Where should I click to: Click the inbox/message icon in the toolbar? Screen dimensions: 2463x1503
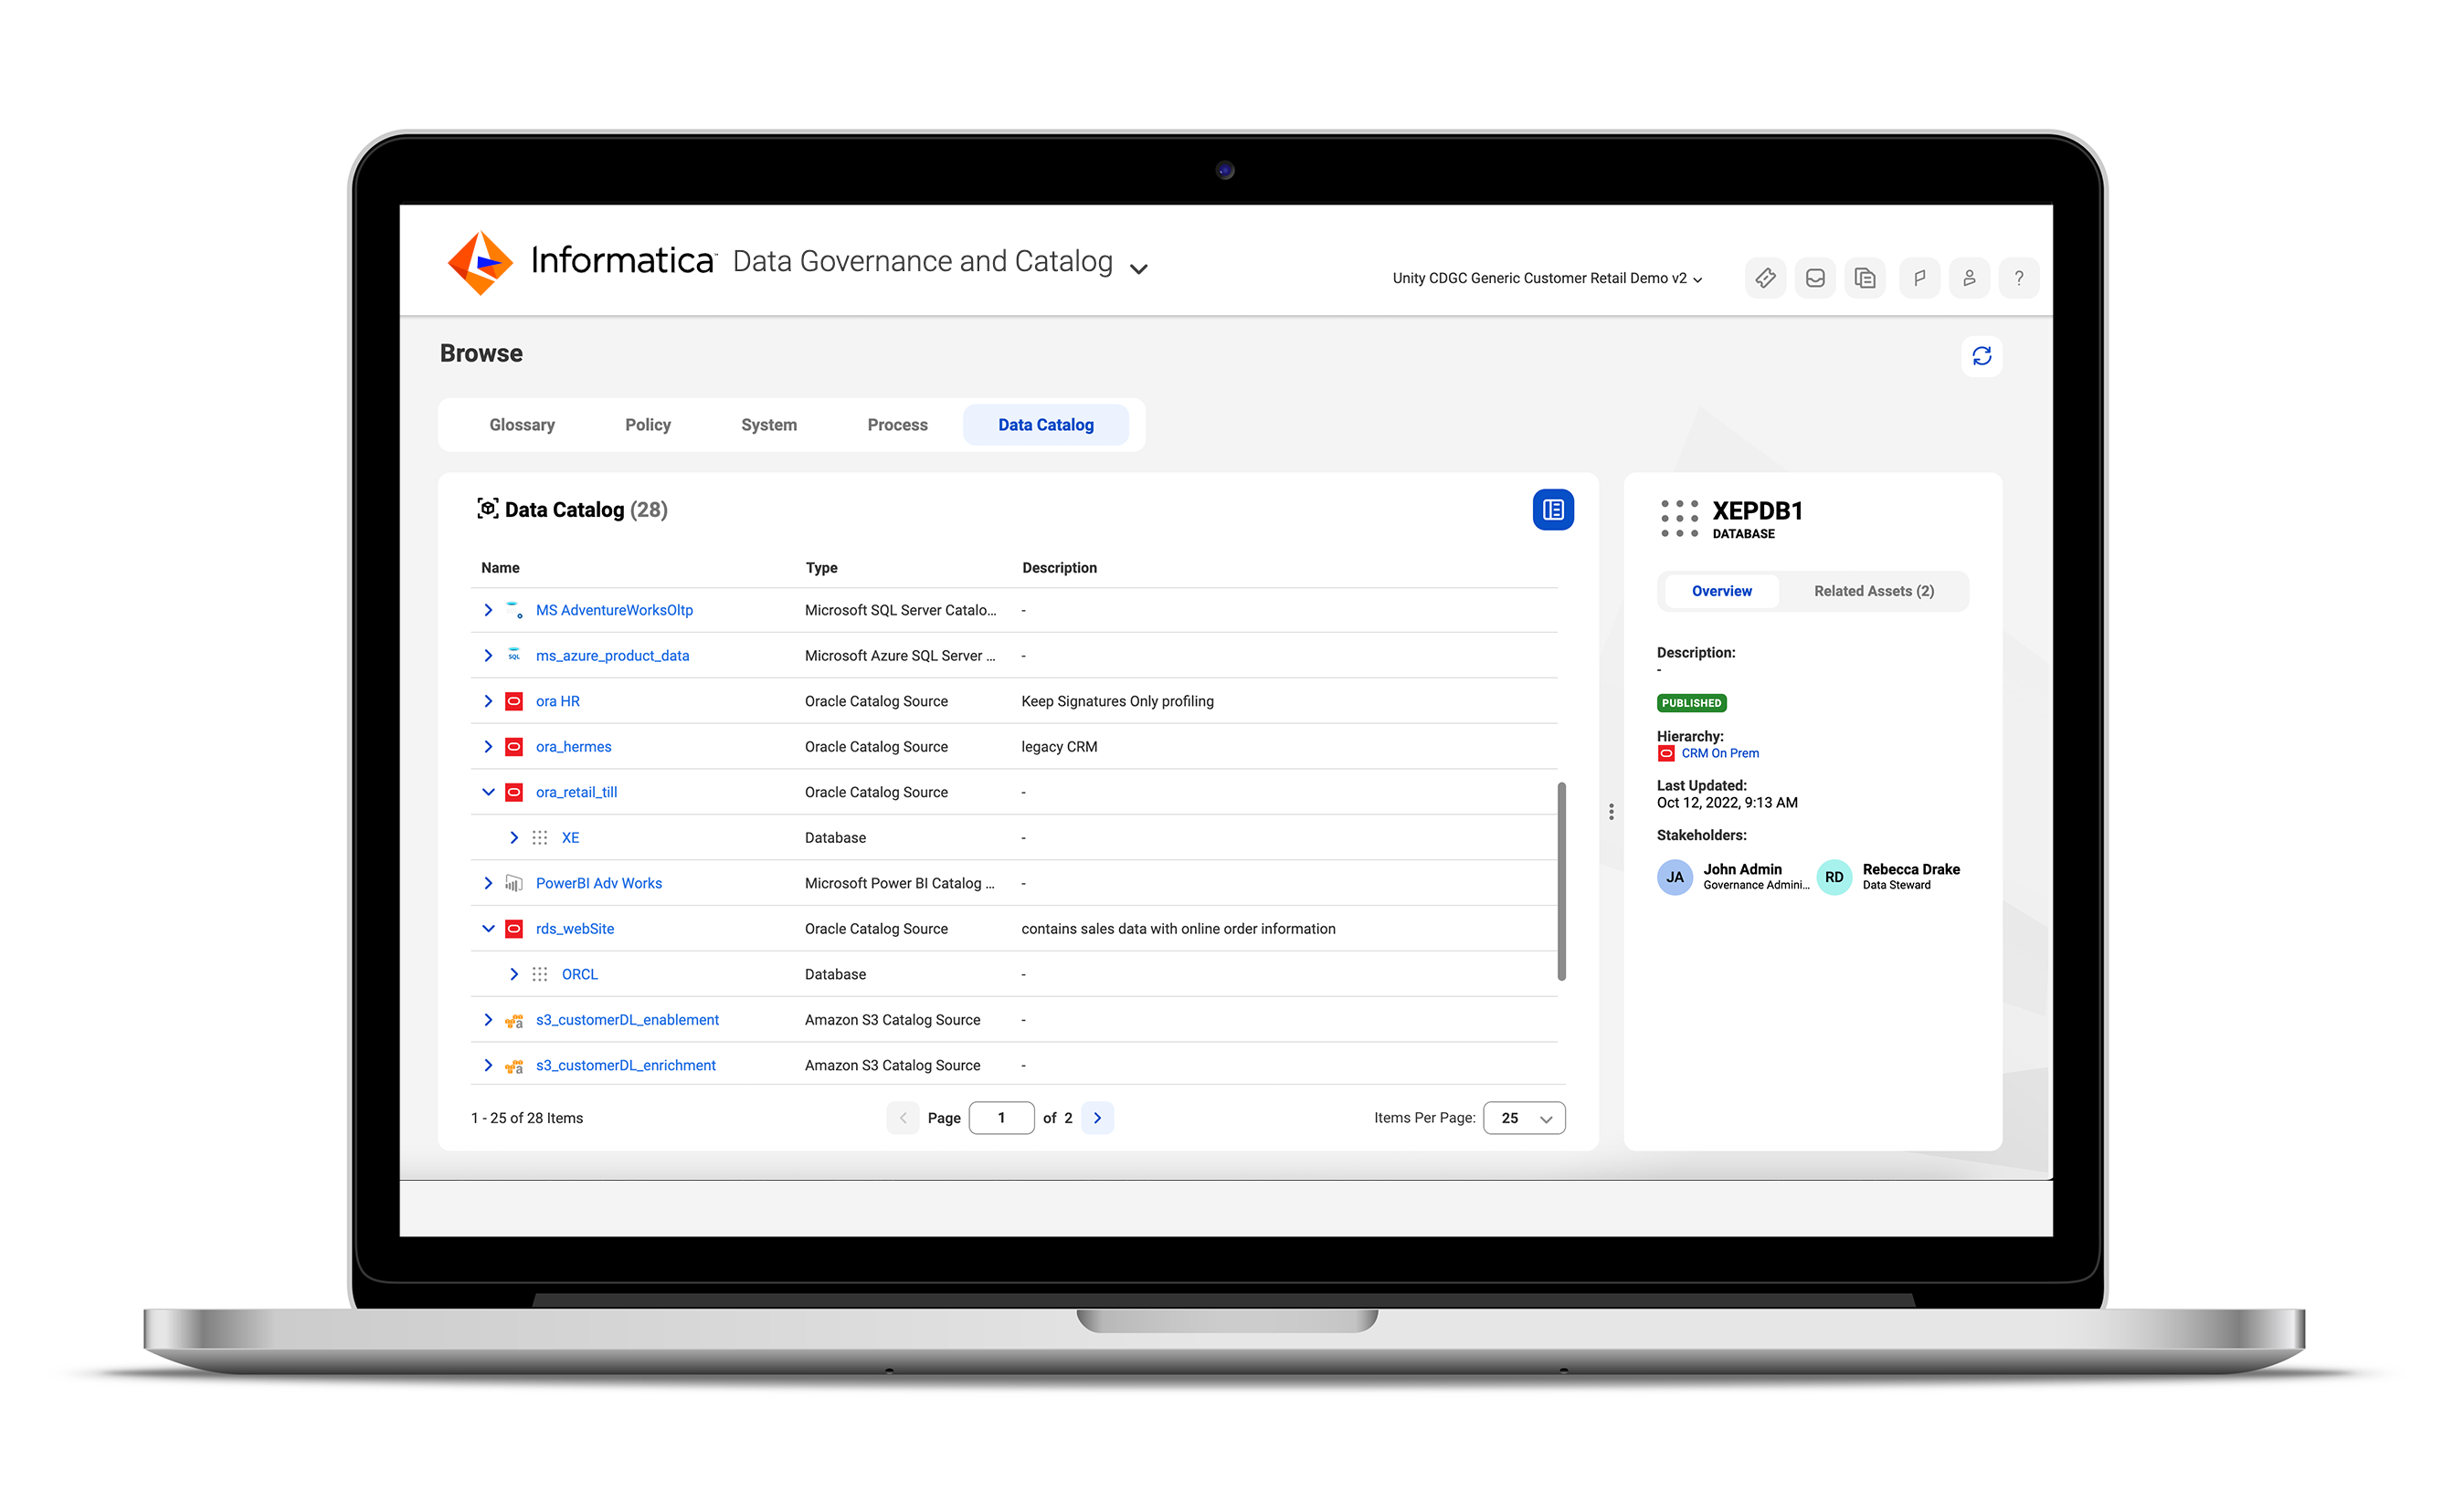tap(1819, 278)
